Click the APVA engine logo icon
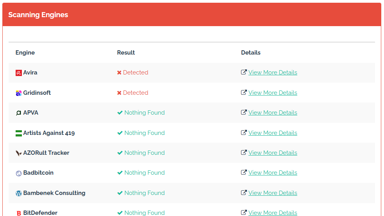This screenshot has width=384, height=216. click(19, 113)
